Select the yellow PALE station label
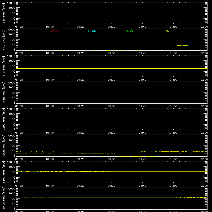212x212 pixels. pyautogui.click(x=169, y=31)
